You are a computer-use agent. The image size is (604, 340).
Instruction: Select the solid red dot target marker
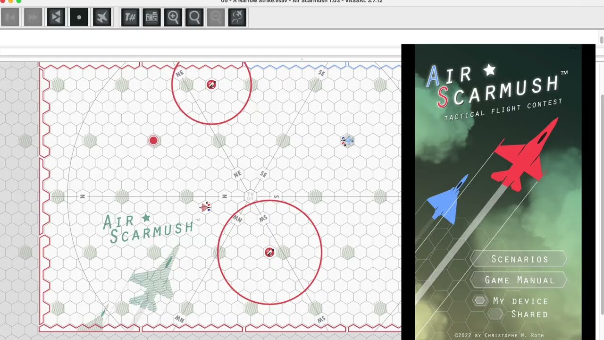153,140
